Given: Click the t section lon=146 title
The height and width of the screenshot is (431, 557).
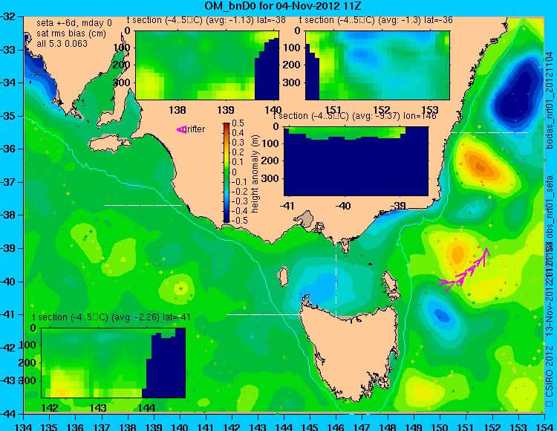Looking at the screenshot, I should click(x=354, y=116).
